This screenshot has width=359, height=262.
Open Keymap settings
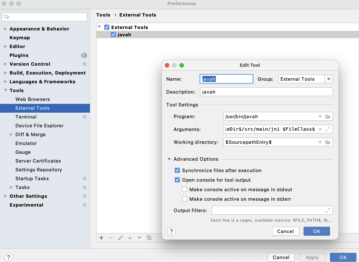[x=20, y=38]
